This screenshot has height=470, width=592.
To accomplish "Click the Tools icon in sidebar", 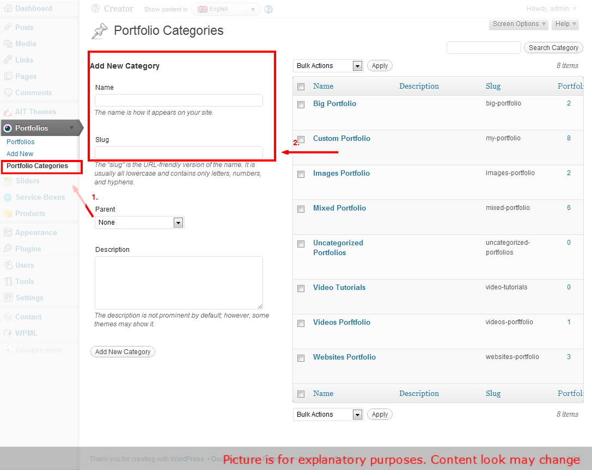I will (x=8, y=281).
